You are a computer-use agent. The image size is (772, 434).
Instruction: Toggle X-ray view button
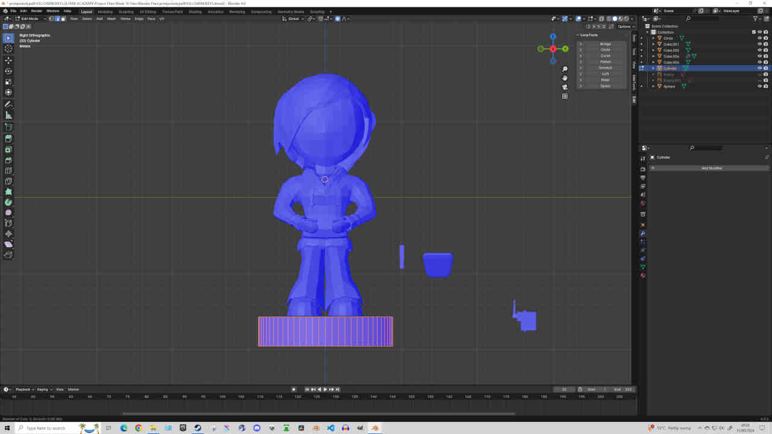pos(601,19)
